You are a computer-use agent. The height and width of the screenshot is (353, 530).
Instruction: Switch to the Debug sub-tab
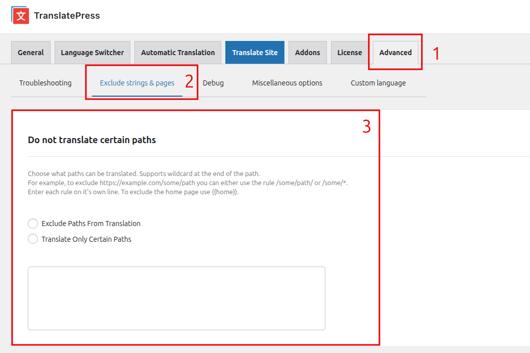(x=213, y=83)
